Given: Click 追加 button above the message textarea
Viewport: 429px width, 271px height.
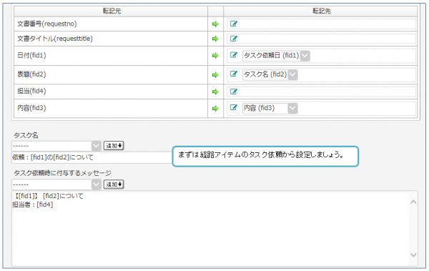Looking at the screenshot, I should (114, 184).
